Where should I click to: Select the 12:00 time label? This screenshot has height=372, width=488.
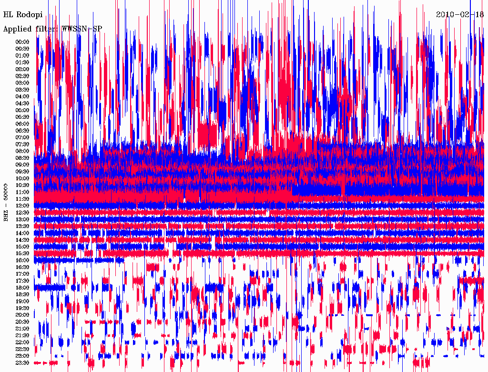pos(22,206)
